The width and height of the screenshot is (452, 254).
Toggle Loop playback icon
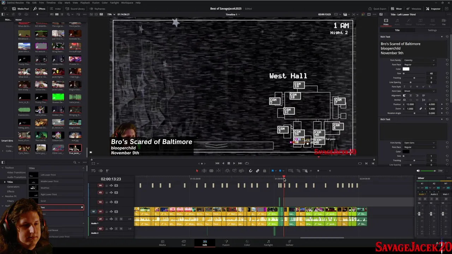click(247, 163)
